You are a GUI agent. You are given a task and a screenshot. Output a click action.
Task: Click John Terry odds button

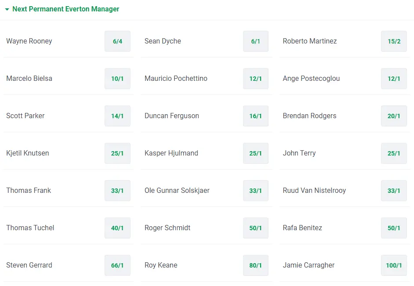pyautogui.click(x=394, y=153)
